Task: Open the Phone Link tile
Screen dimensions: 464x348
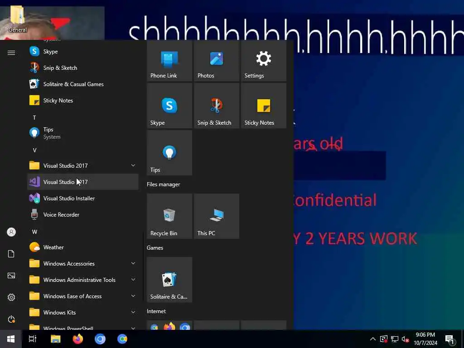Action: point(169,61)
